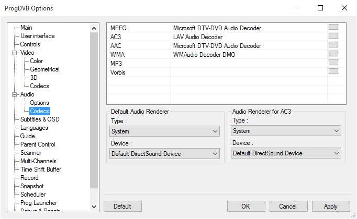Viewport: 357px width, 219px height.
Task: Click the config button in the MPEG row
Action: coord(333,27)
